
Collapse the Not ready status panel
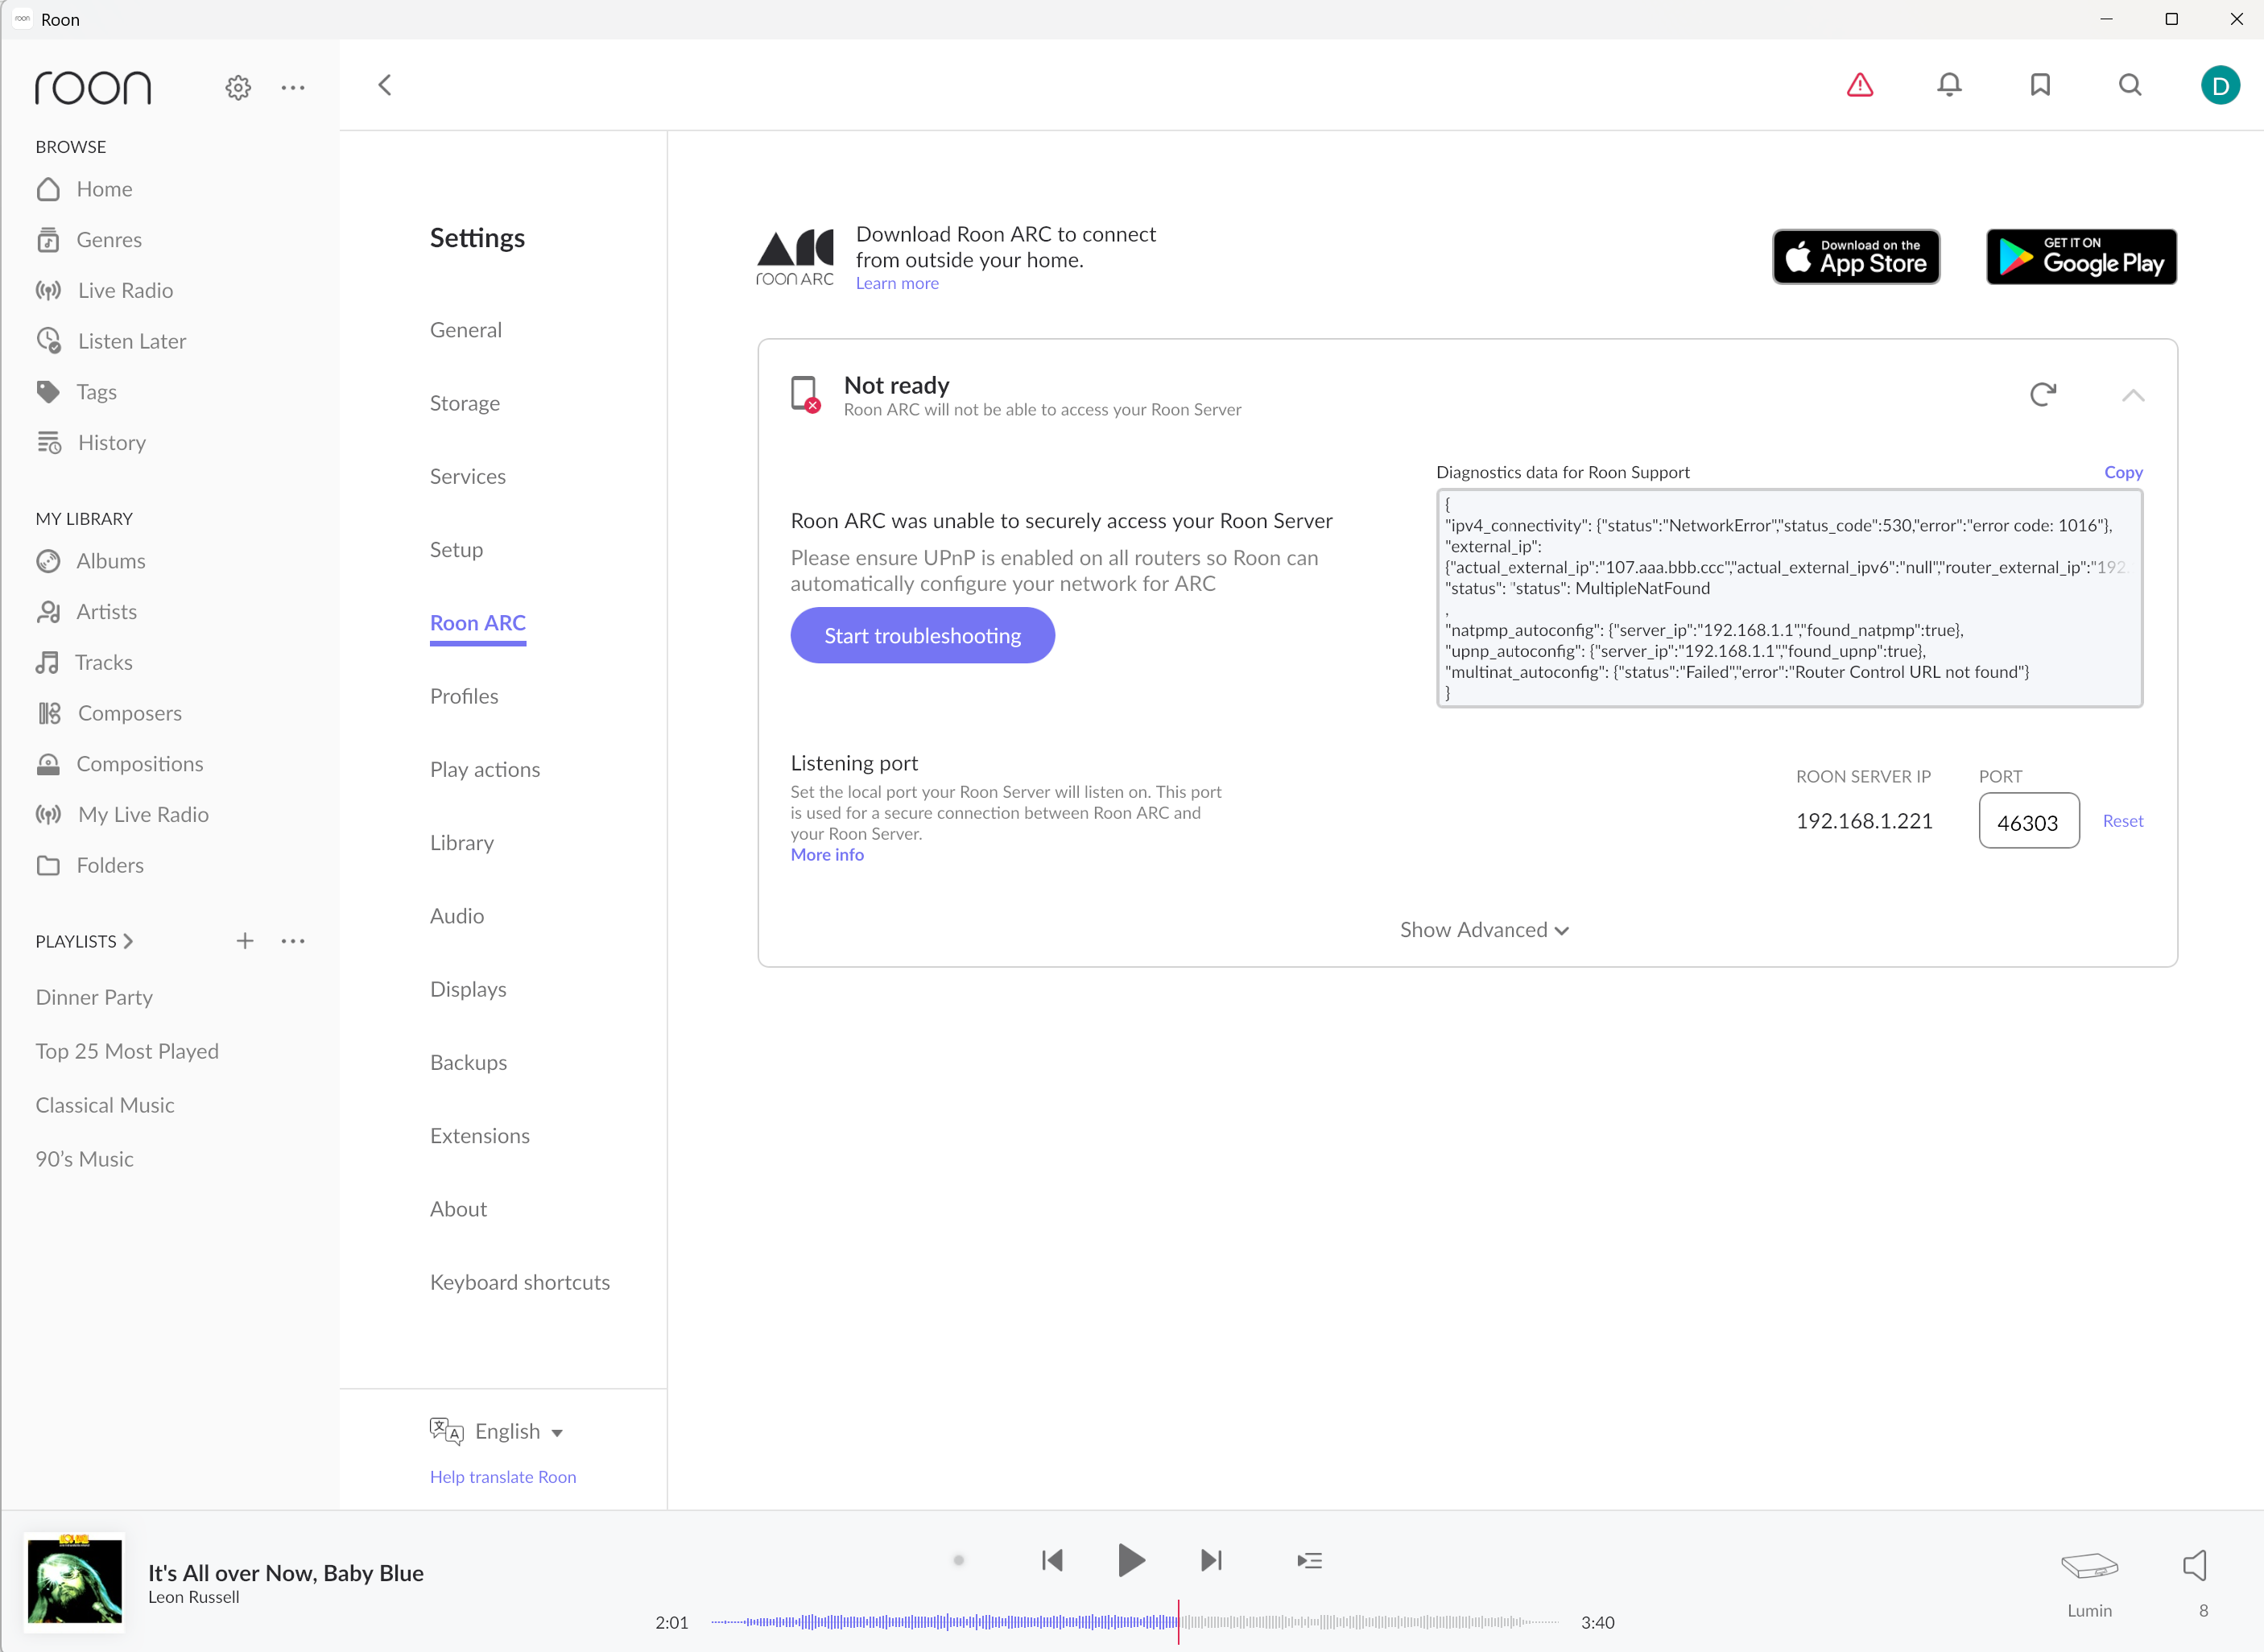[x=2133, y=395]
